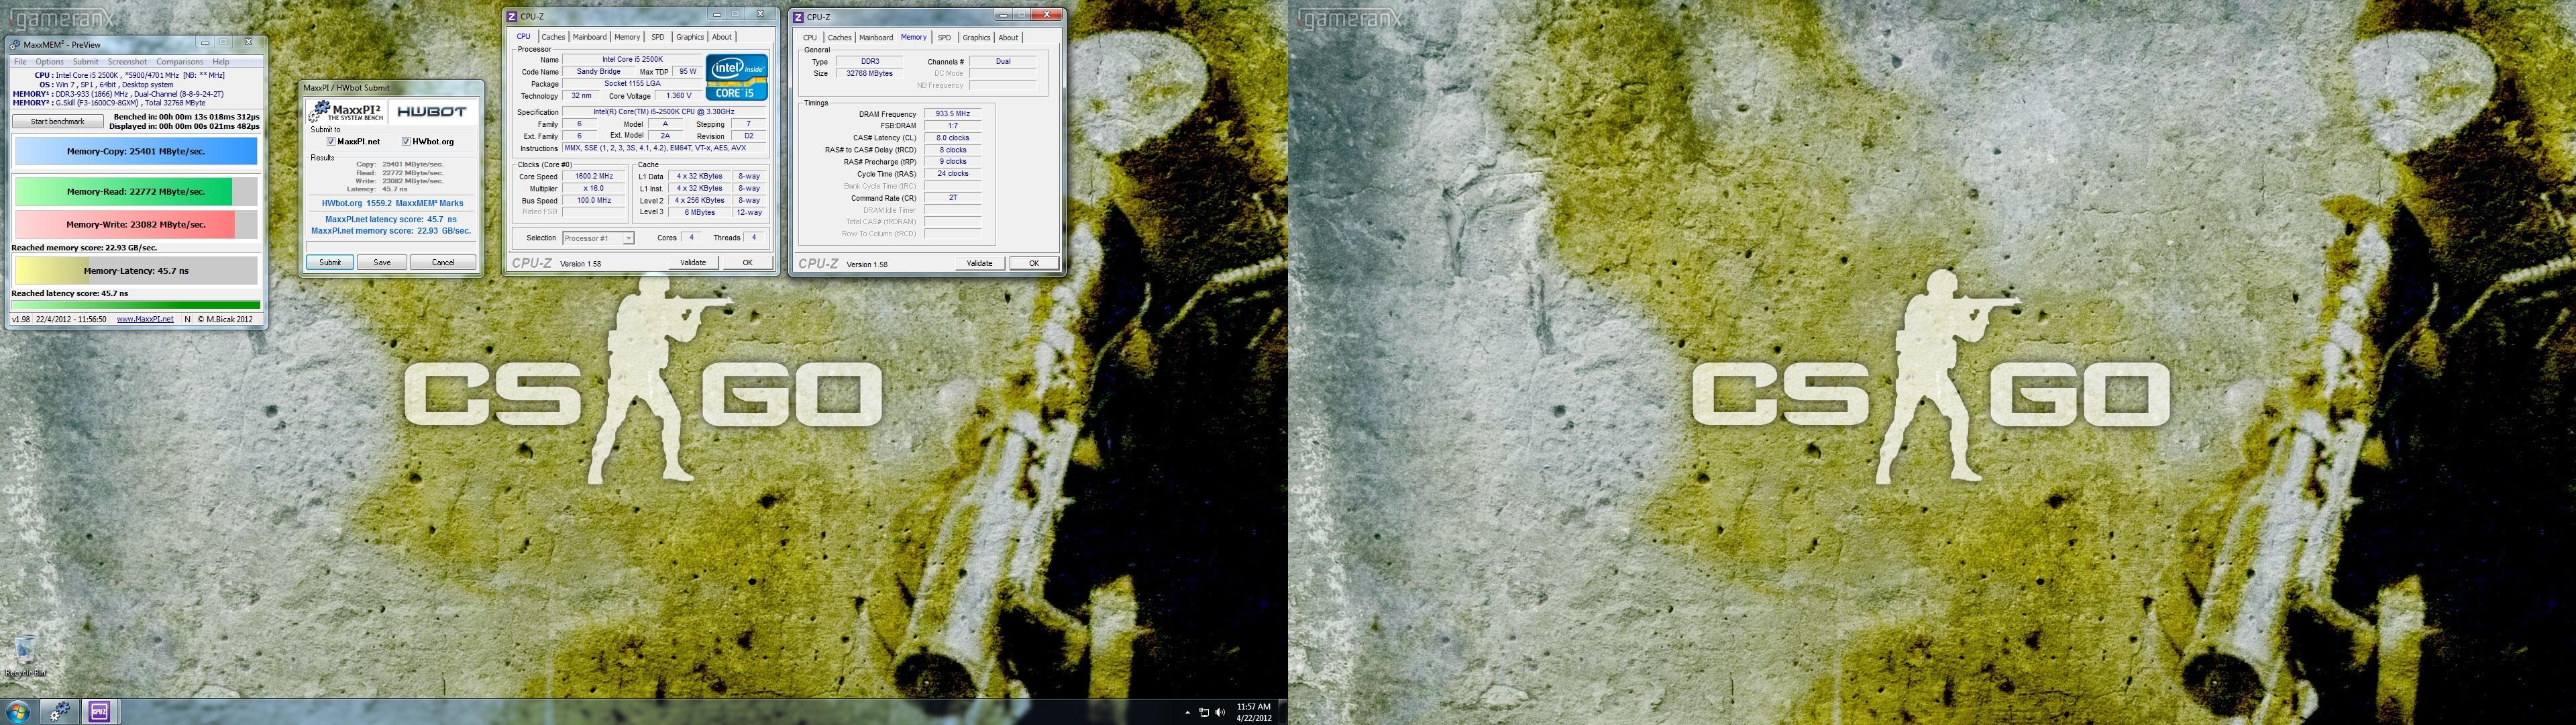This screenshot has height=725, width=2576.
Task: Click Save button in HWbot Submit dialog
Action: point(382,262)
